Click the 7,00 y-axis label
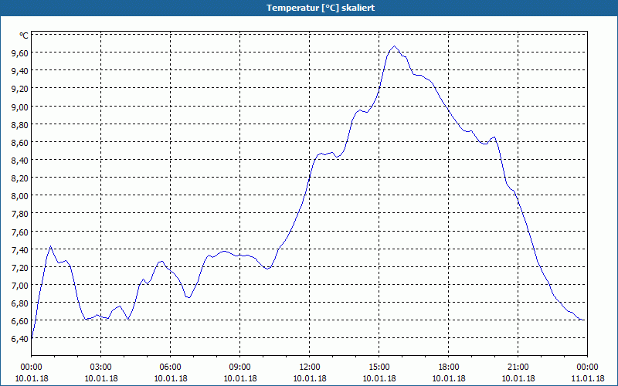 pyautogui.click(x=21, y=285)
